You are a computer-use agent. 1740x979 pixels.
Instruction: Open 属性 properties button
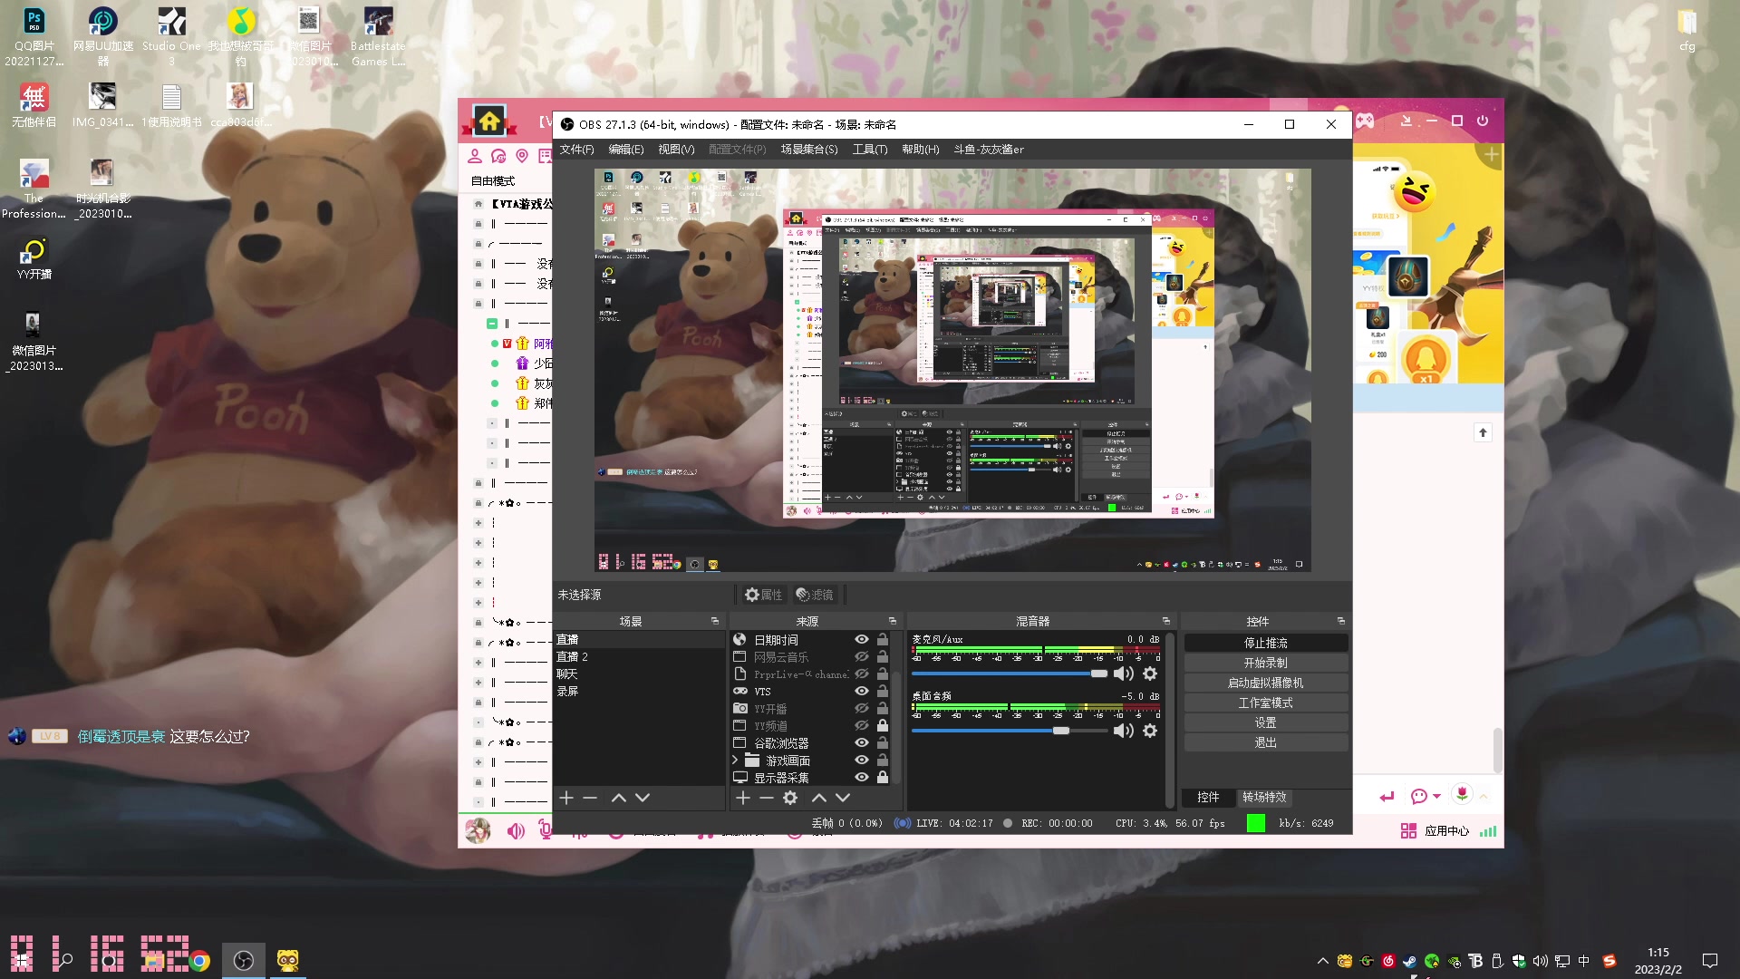pyautogui.click(x=763, y=595)
